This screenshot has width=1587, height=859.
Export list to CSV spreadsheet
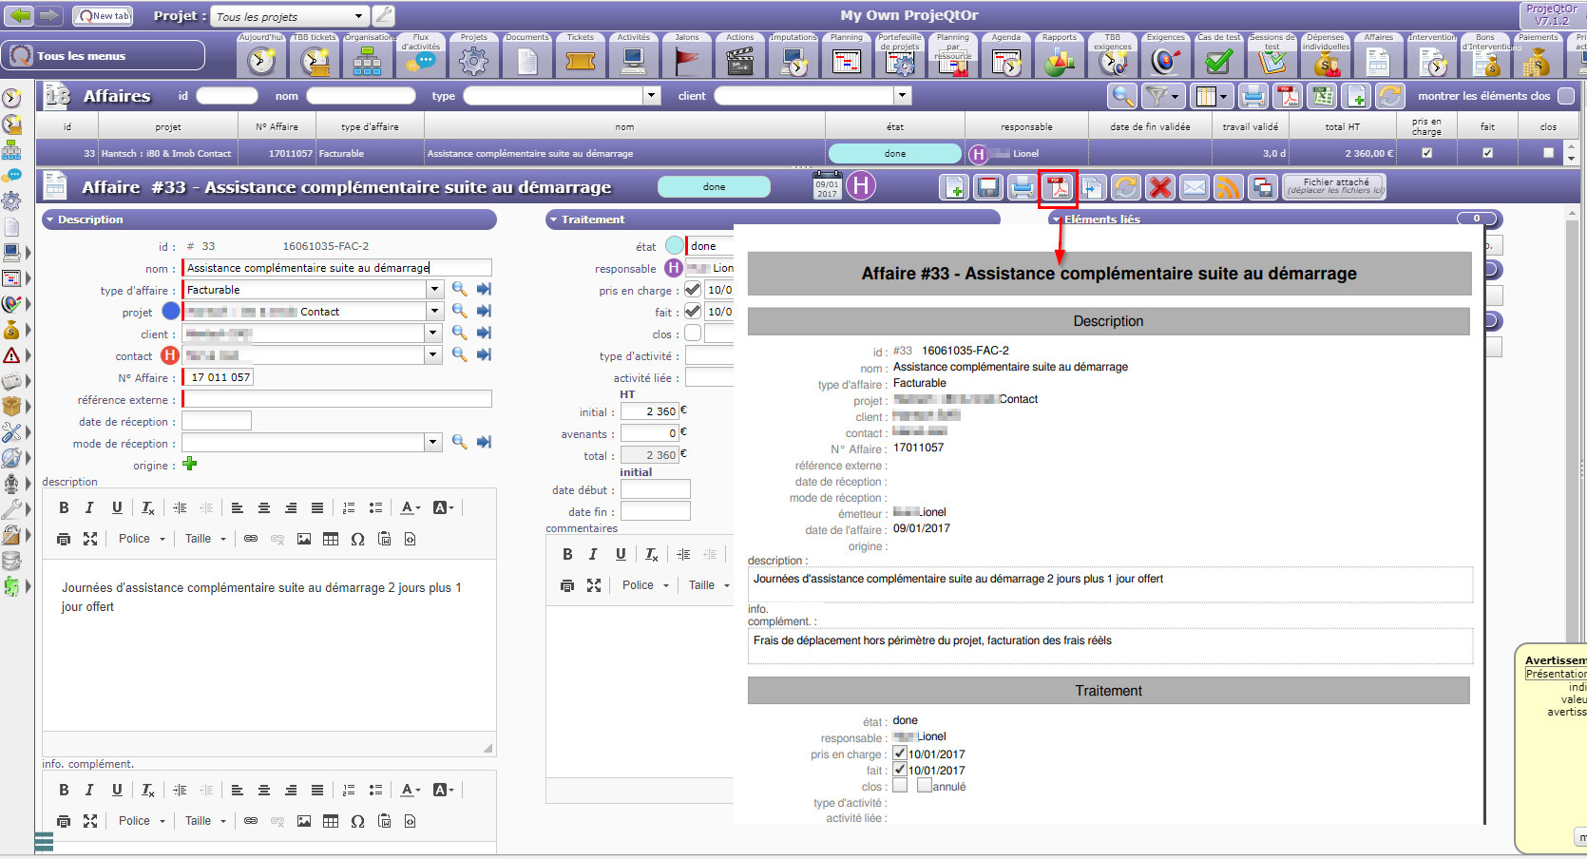1321,96
